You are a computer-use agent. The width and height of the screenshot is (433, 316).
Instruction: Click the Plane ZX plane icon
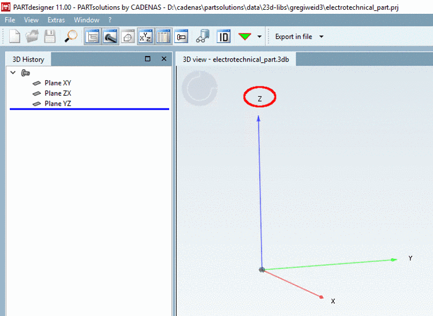[36, 93]
